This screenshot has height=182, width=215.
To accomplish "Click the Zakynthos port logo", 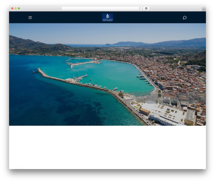I will [x=107, y=18].
